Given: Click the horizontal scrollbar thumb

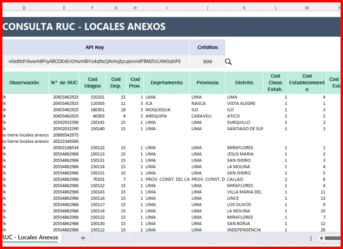Looking at the screenshot, I should tap(333, 238).
